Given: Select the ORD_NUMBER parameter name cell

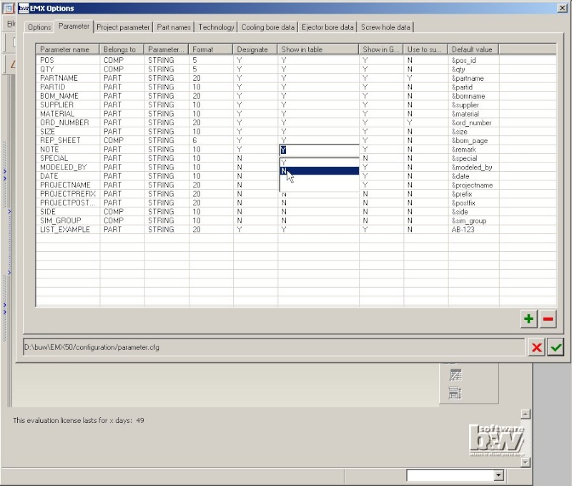Looking at the screenshot, I should pyautogui.click(x=68, y=122).
